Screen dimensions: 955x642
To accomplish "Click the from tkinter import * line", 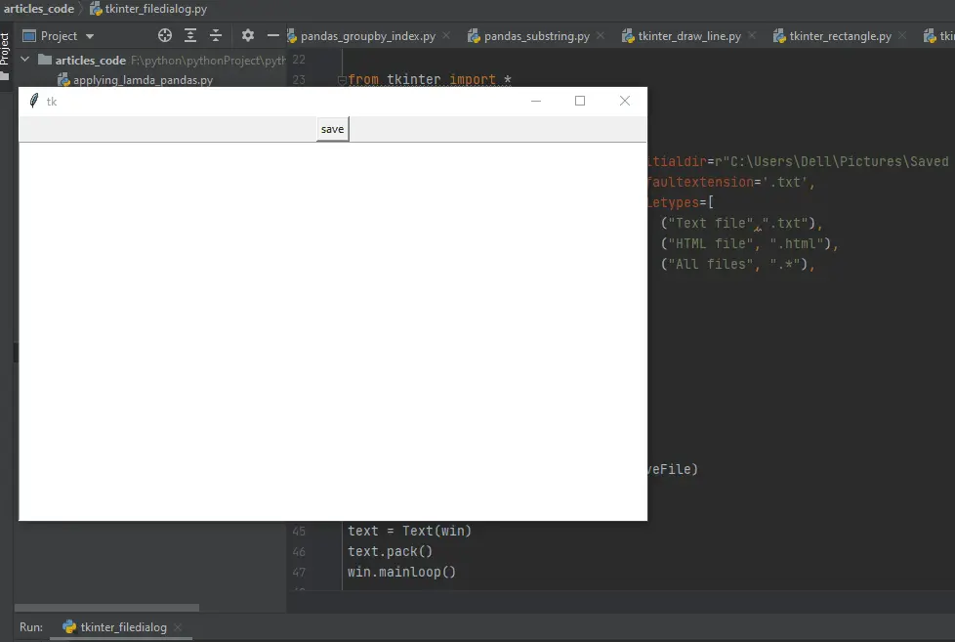I will 430,80.
